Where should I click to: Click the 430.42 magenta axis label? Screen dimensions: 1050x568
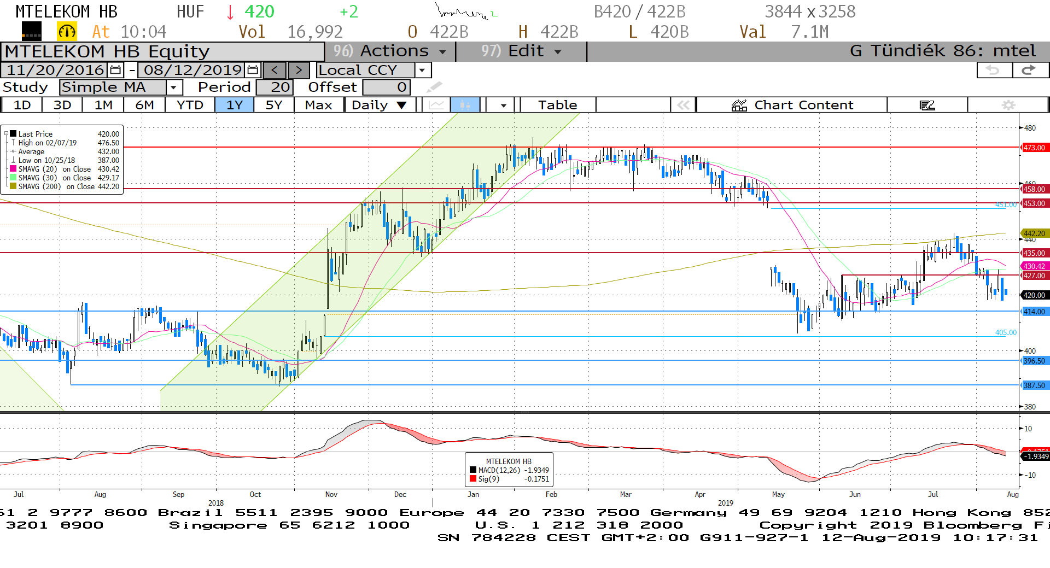pyautogui.click(x=1034, y=266)
